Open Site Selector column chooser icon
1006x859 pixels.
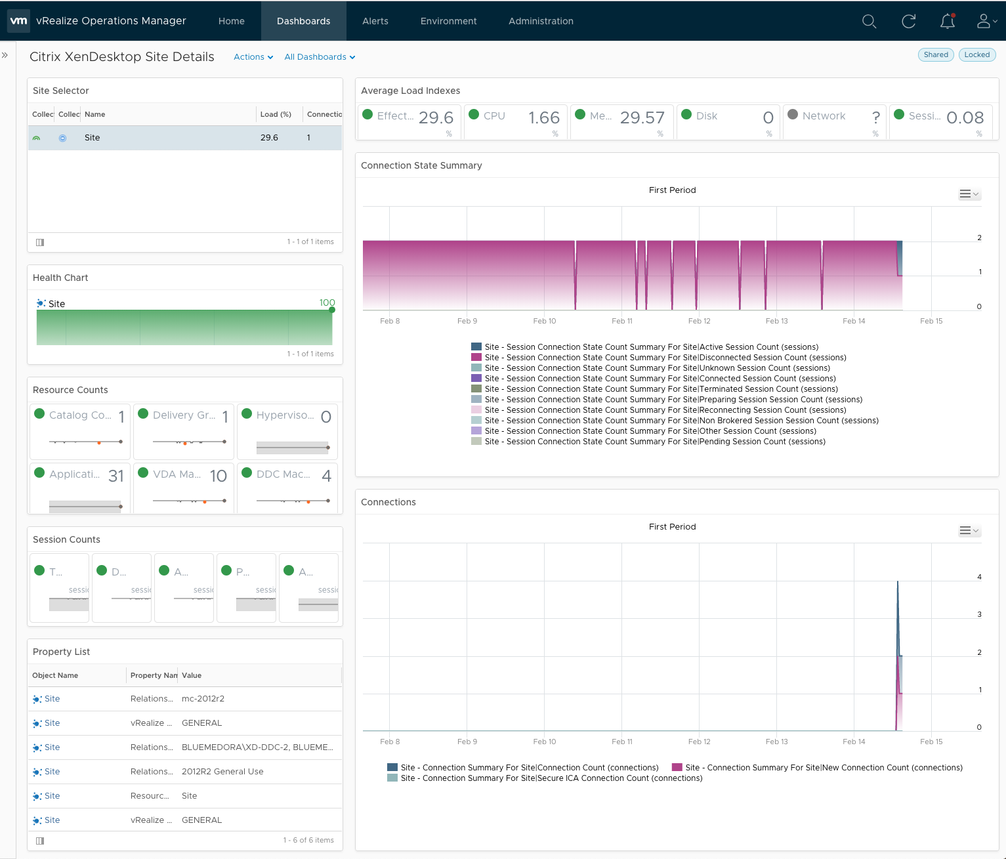pyautogui.click(x=40, y=242)
